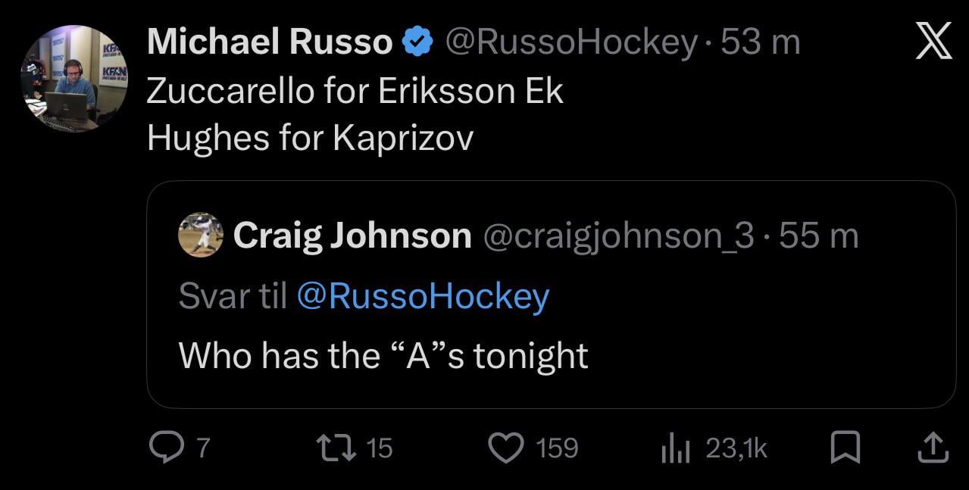Click the 23,1k view count
Image resolution: width=969 pixels, height=490 pixels.
736,449
